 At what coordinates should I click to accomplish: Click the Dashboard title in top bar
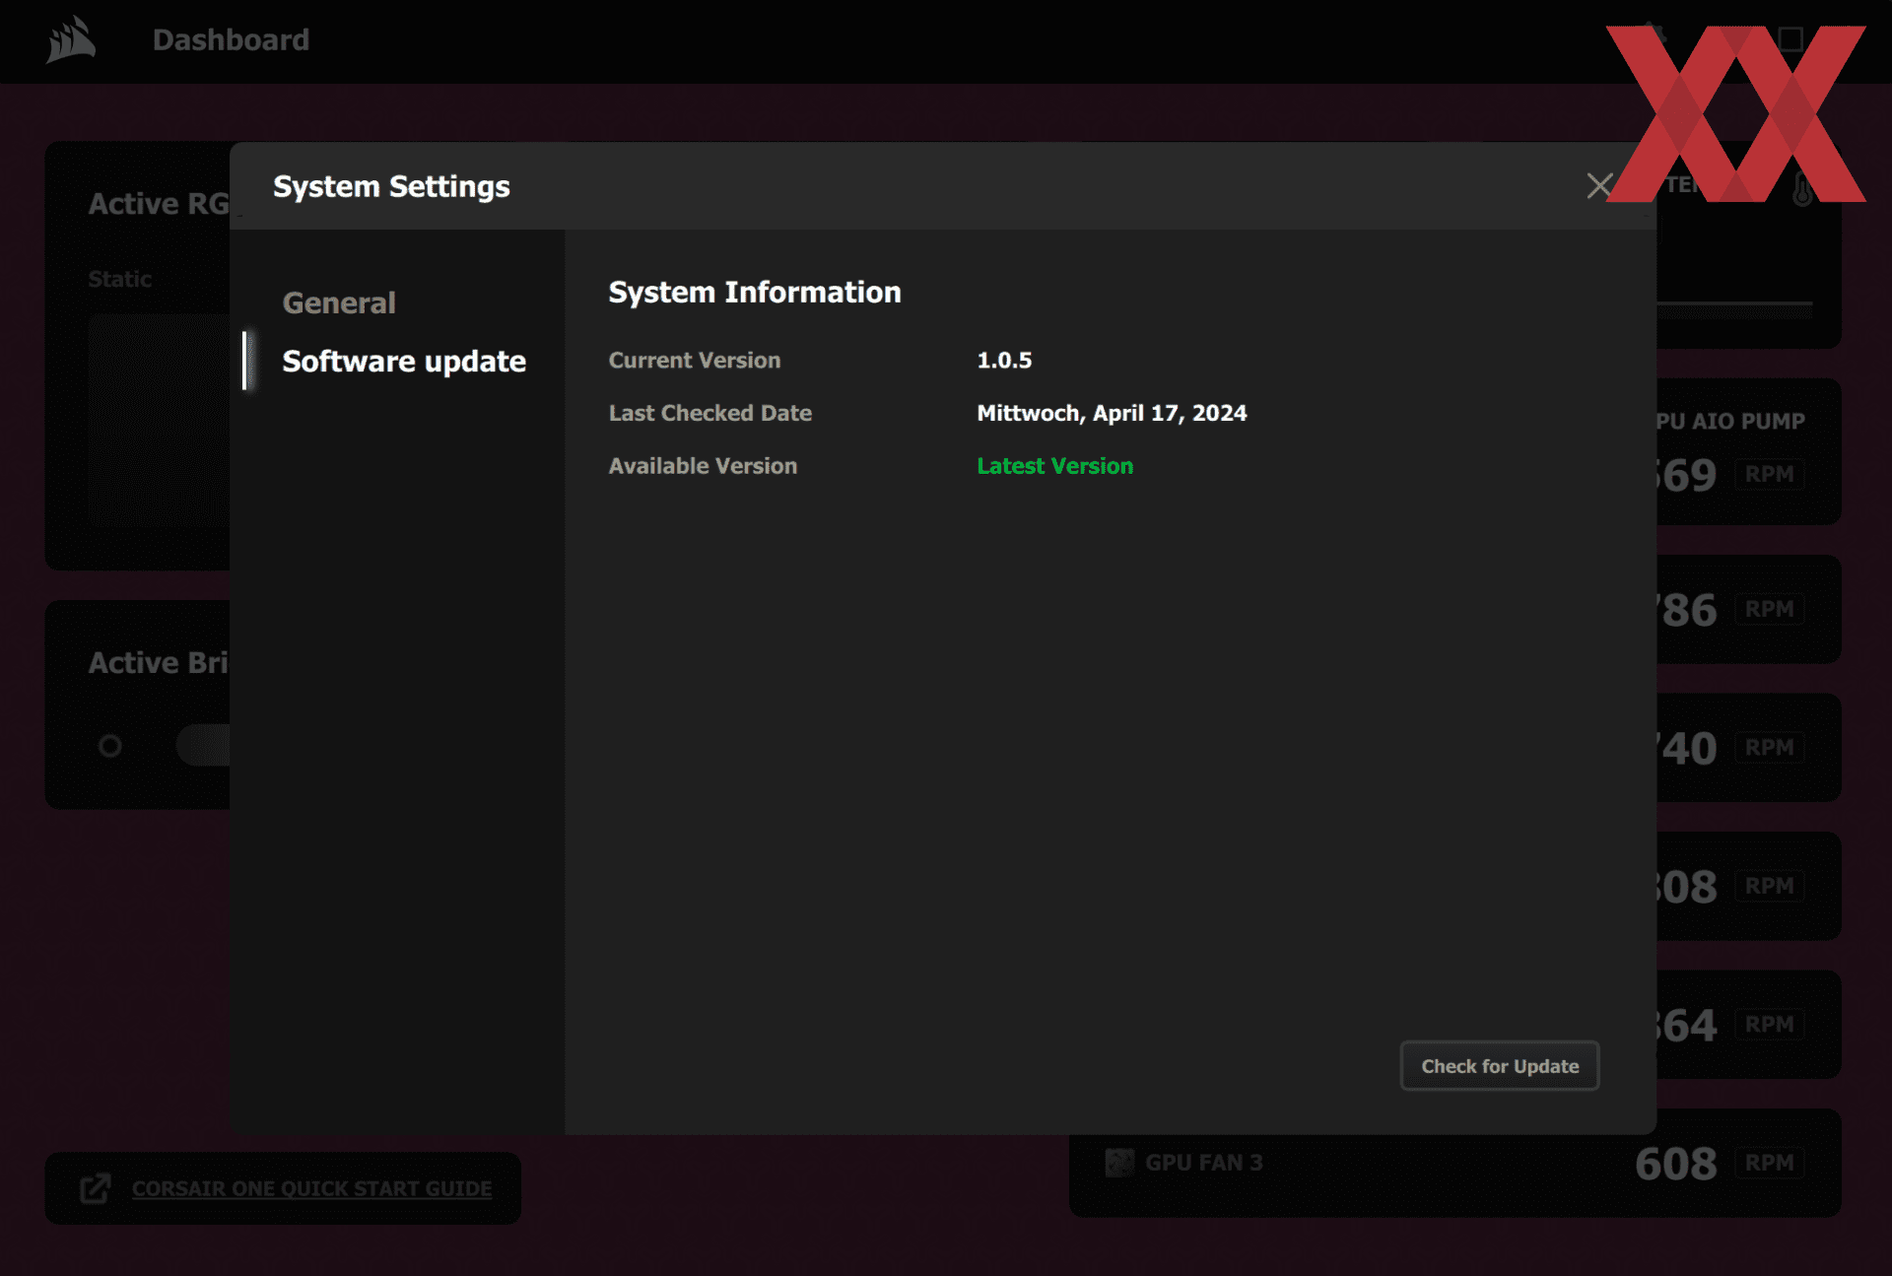[x=231, y=40]
